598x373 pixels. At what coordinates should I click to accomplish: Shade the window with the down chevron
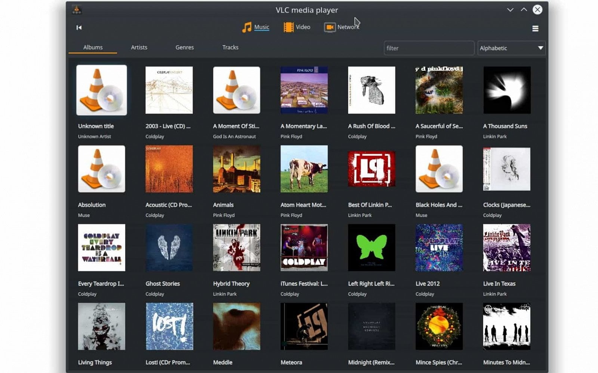click(x=510, y=10)
